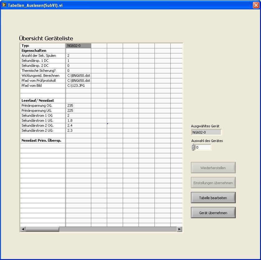Click the Primärspannung UG. row label
Screen dimensions: 261x260
coord(43,110)
